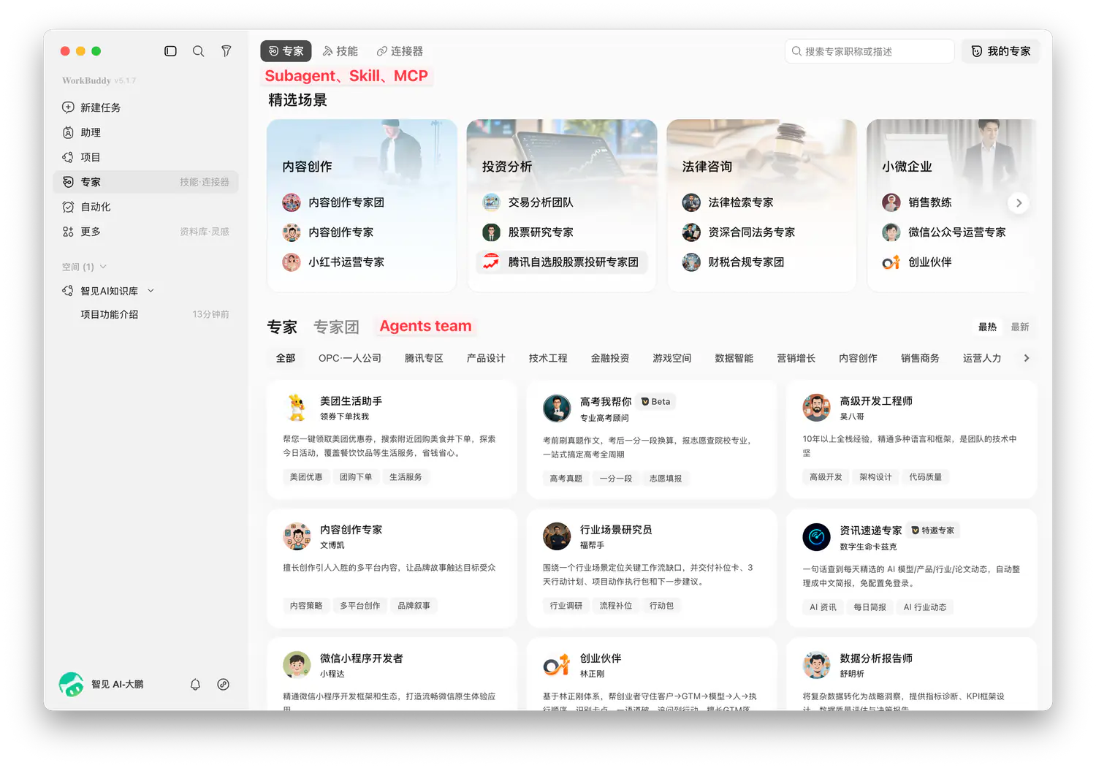Select the 全部 category filter

286,358
